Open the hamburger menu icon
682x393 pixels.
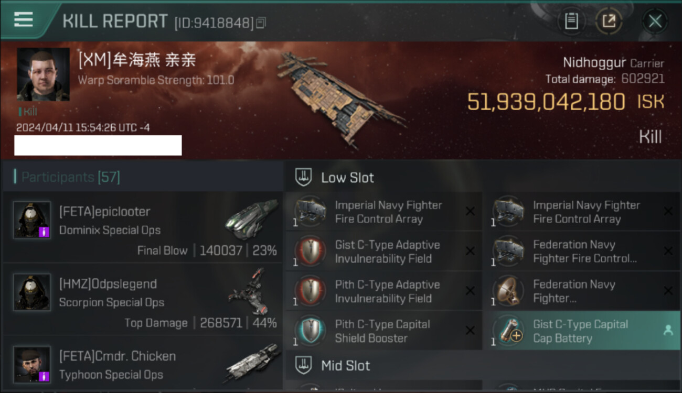[23, 19]
